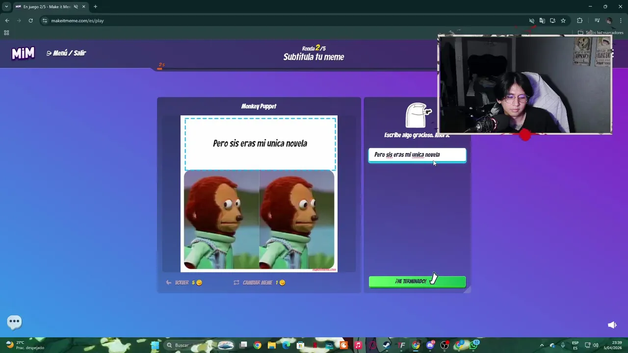Reload the page
628x353 pixels.
tap(30, 21)
